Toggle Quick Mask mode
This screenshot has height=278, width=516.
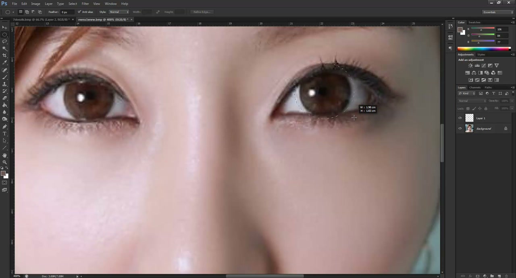tap(4, 183)
